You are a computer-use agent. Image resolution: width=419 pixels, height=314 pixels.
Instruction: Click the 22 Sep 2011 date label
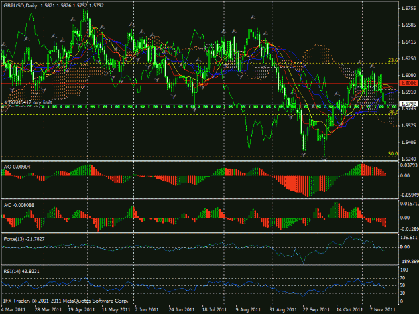[316, 310]
